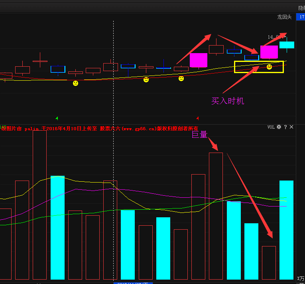Click the 龙回头 indicator name

click(x=285, y=17)
